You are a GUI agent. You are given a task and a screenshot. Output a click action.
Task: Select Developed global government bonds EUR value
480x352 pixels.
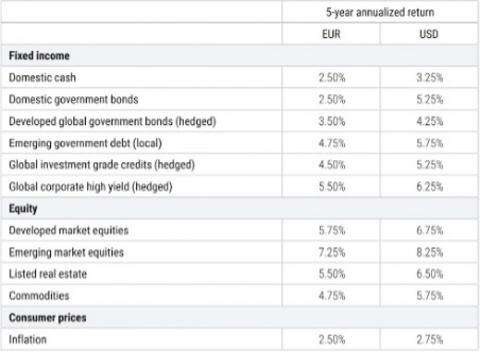pos(331,121)
